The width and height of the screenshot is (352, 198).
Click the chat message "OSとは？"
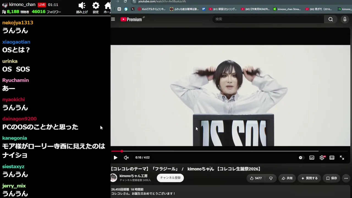tap(16, 50)
